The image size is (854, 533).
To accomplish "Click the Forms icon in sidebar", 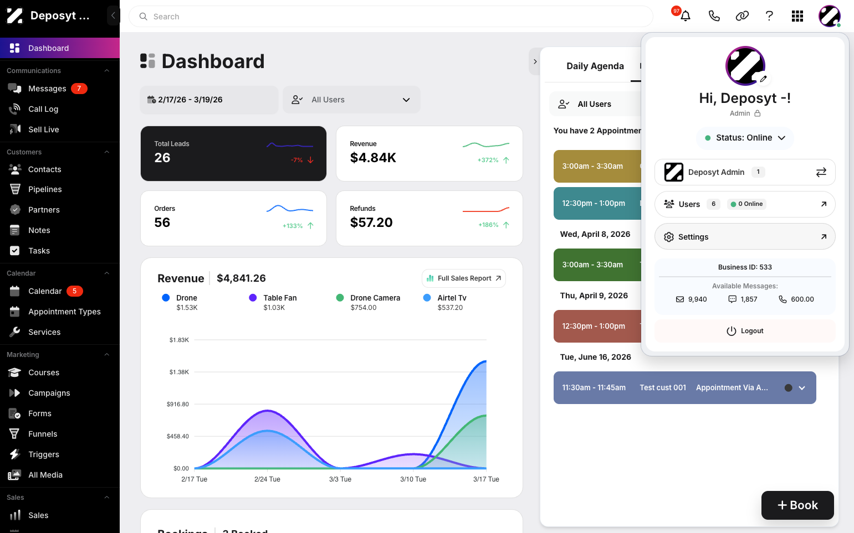I will (x=15, y=413).
